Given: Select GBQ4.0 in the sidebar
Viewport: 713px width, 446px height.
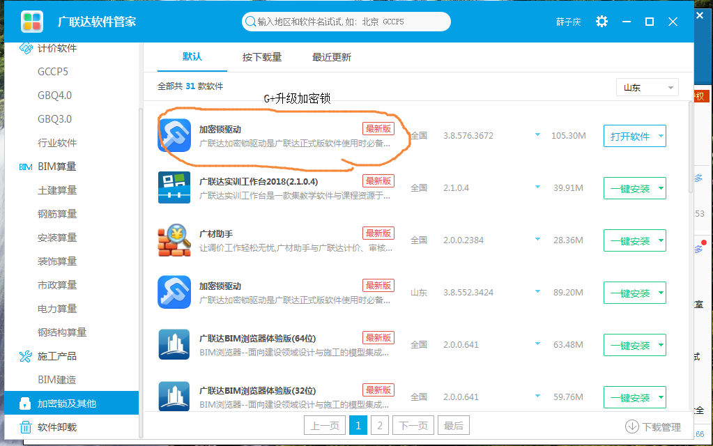Looking at the screenshot, I should click(x=54, y=95).
